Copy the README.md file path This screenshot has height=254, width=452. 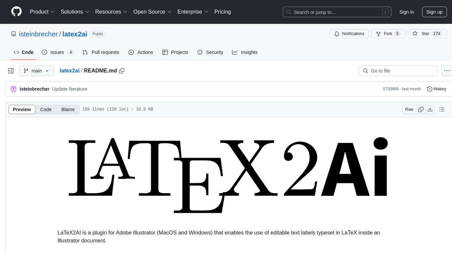pos(122,70)
